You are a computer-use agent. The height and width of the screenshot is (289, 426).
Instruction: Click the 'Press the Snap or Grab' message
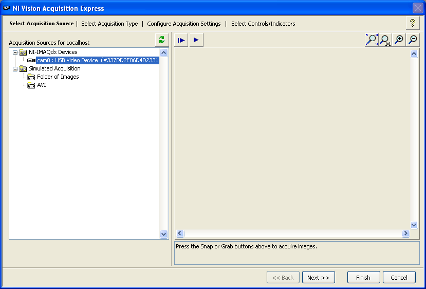coord(247,247)
